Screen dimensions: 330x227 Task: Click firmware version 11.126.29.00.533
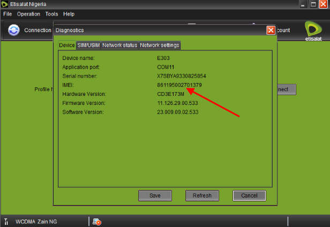pos(178,103)
